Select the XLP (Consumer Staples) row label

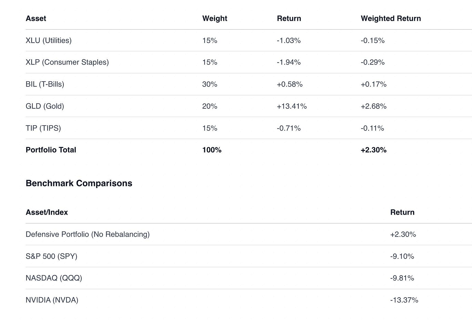(x=67, y=62)
